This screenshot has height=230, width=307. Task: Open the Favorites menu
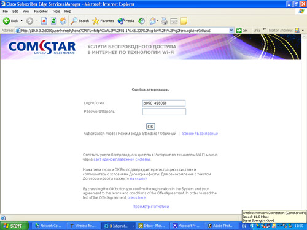(41, 11)
